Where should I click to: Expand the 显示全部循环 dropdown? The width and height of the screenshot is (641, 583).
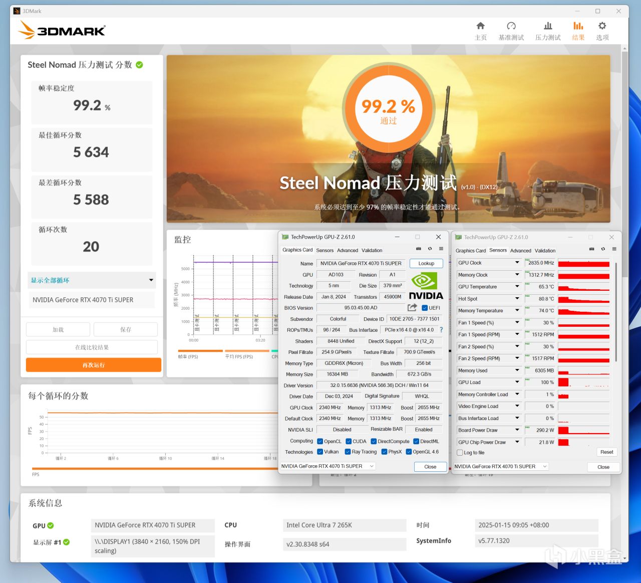coord(92,280)
